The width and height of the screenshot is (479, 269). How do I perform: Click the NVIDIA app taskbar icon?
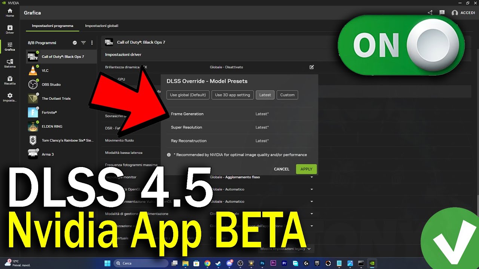point(372,263)
